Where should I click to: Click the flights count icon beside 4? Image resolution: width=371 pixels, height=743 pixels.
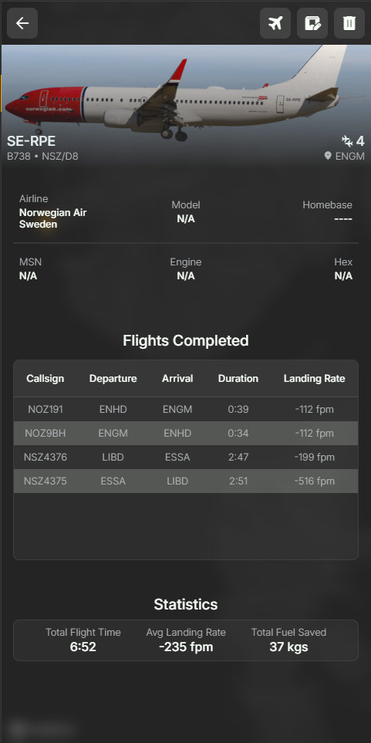(x=347, y=140)
